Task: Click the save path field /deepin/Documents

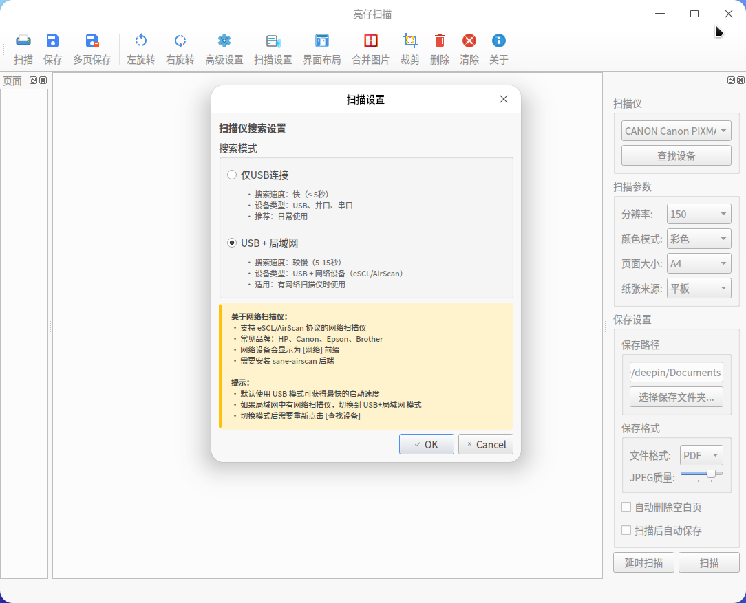Action: (x=676, y=372)
